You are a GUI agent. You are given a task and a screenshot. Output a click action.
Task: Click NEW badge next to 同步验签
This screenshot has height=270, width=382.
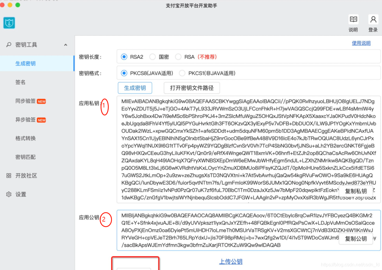pyautogui.click(x=42, y=101)
